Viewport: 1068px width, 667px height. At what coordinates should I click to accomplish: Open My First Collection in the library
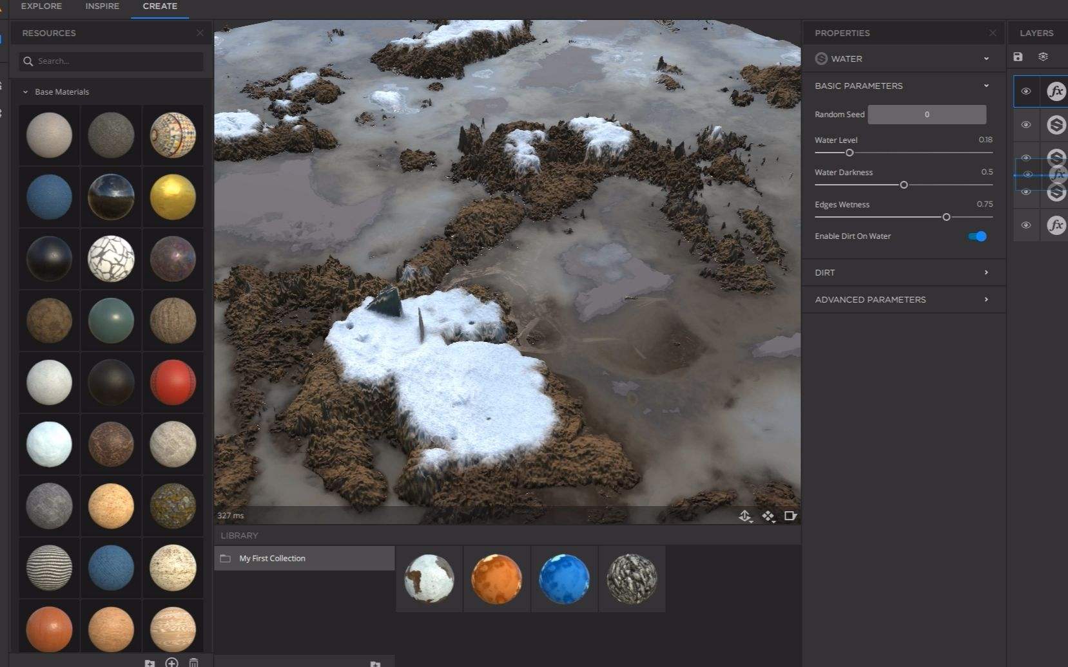click(x=272, y=558)
